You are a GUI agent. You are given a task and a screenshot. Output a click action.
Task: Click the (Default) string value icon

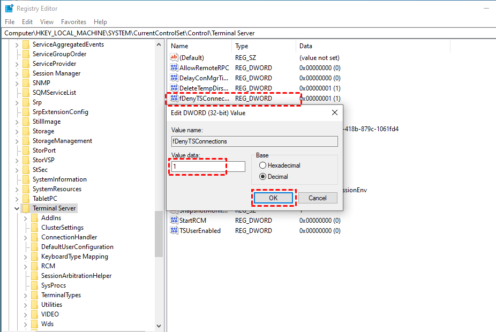[x=174, y=57]
